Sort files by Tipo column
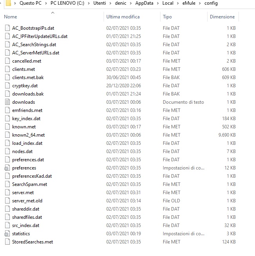Screen dimensions: 255x256 (x=167, y=17)
